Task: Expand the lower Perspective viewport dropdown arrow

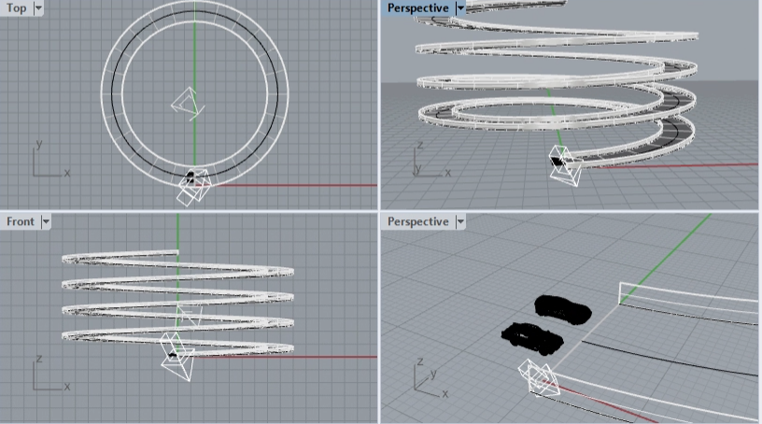Action: (x=460, y=221)
